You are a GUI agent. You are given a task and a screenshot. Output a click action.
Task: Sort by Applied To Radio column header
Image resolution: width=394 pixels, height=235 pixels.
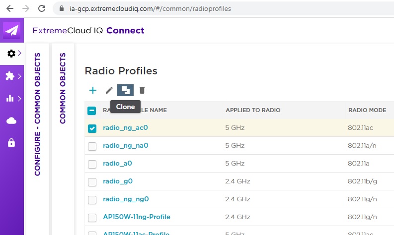click(253, 110)
